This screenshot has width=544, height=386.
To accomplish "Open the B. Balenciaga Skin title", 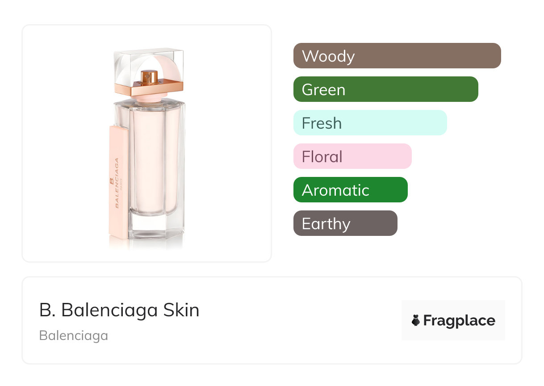I will 119,310.
